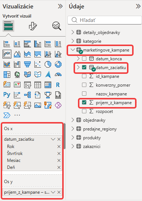Select the Python visual
This screenshot has height=201, width=142.
click(7, 95)
